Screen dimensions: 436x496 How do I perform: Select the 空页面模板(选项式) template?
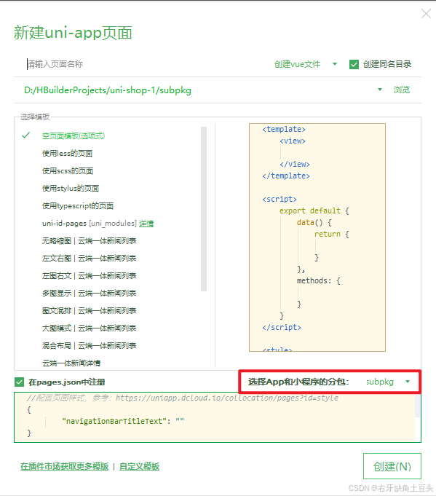[74, 135]
